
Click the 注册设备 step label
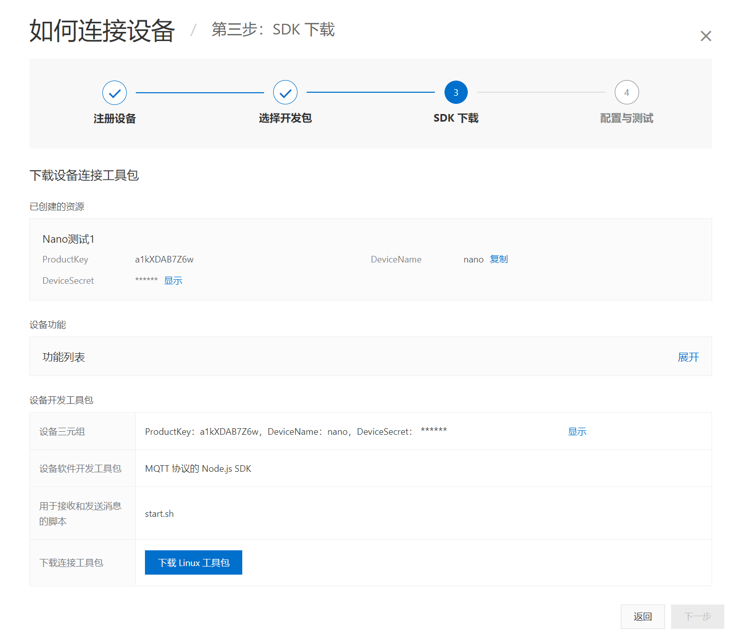114,118
